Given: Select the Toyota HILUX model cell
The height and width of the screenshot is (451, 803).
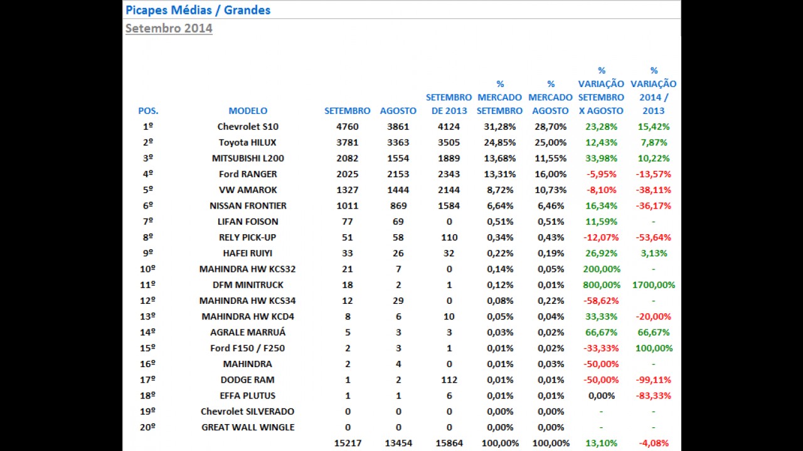Looking at the screenshot, I should (248, 142).
